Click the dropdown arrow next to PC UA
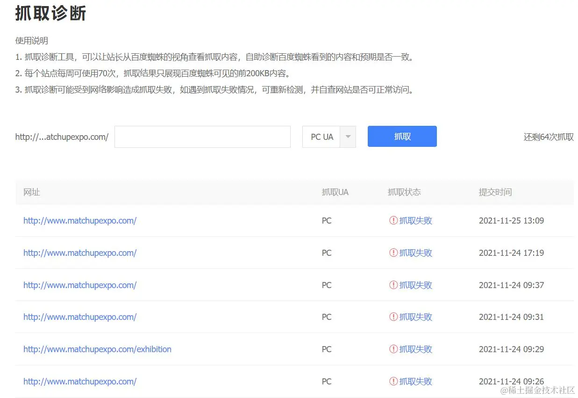 pos(348,137)
